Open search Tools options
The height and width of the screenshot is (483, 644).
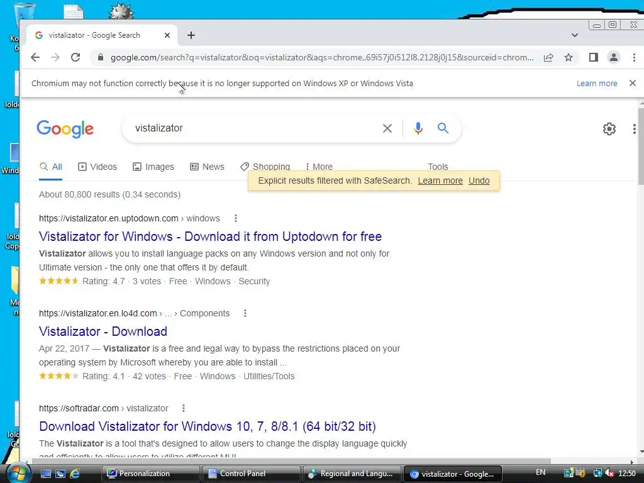[438, 166]
